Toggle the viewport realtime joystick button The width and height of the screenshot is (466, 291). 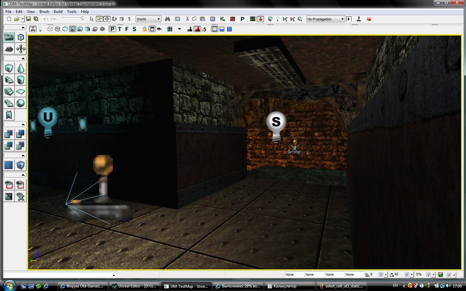[x=33, y=29]
